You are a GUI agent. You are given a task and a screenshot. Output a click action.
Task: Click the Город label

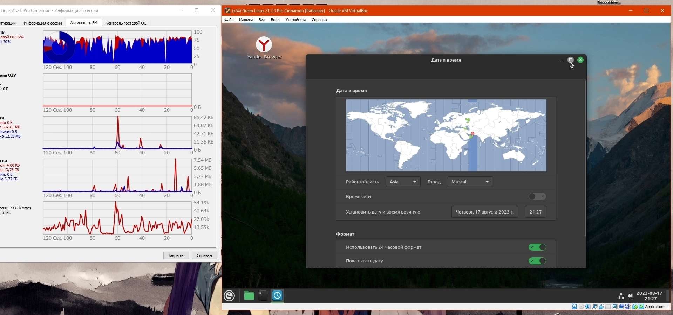[434, 182]
